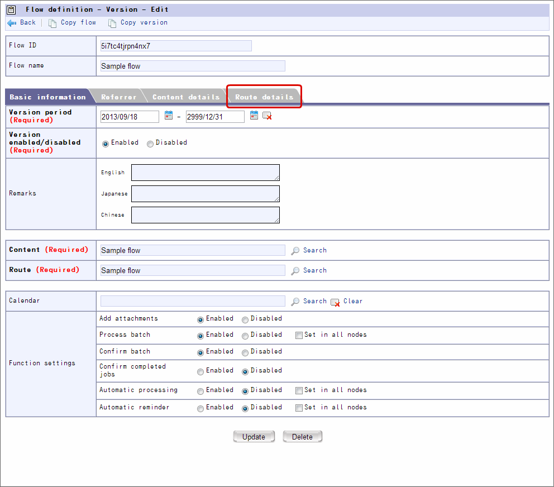Open the start date calendar picker icon
Image resolution: width=554 pixels, height=487 pixels.
(169, 115)
